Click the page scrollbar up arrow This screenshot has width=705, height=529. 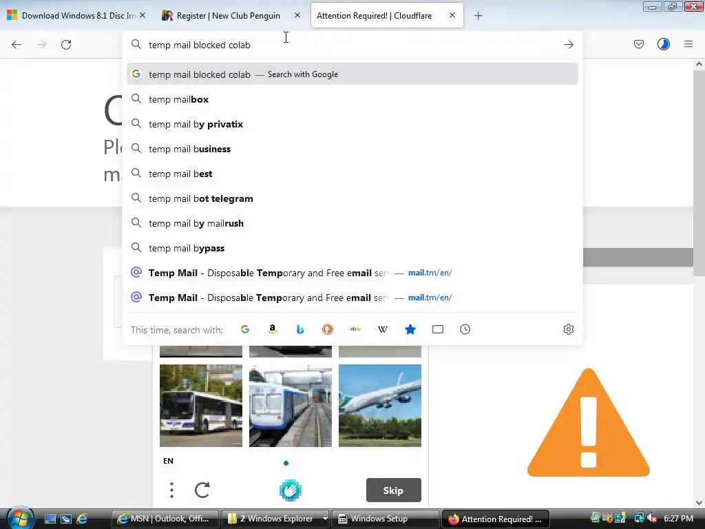click(699, 64)
